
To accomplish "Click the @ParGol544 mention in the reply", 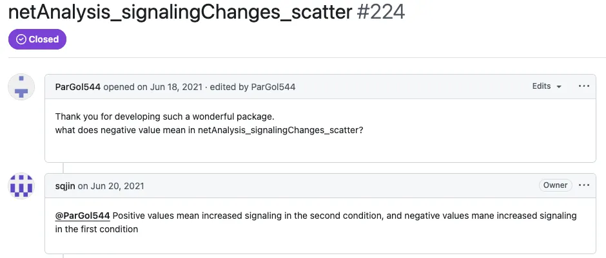I will 83,216.
